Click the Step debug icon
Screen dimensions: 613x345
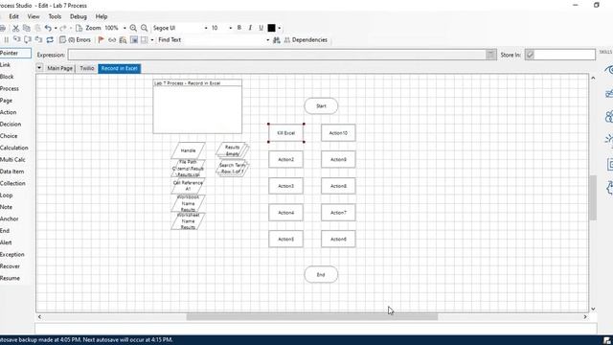17,40
